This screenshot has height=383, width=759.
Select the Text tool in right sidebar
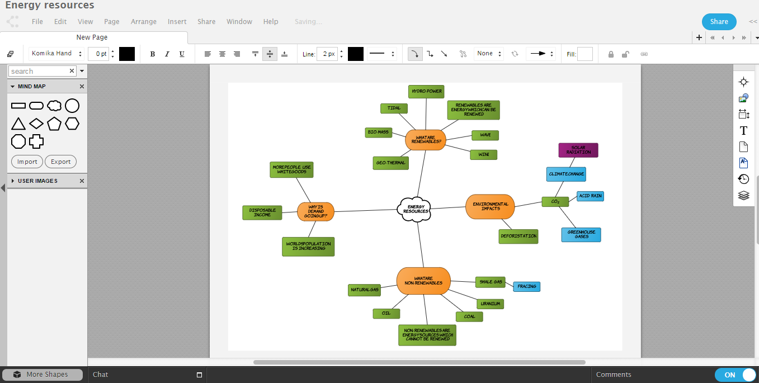click(743, 130)
